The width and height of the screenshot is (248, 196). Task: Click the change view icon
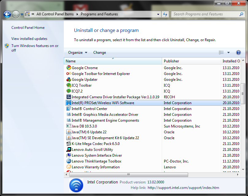coord(221,53)
